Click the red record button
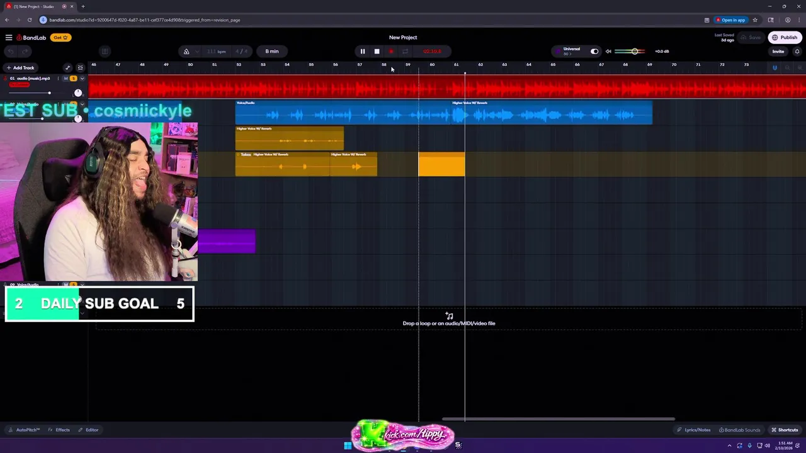 (x=391, y=52)
